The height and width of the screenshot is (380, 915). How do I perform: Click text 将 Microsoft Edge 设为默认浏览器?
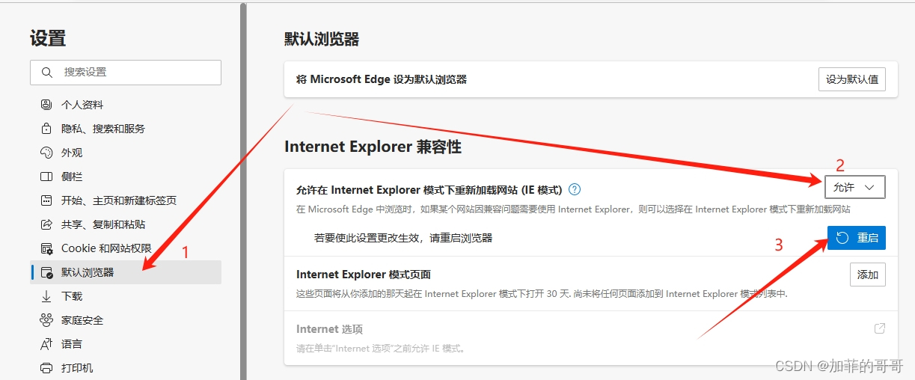pyautogui.click(x=382, y=79)
